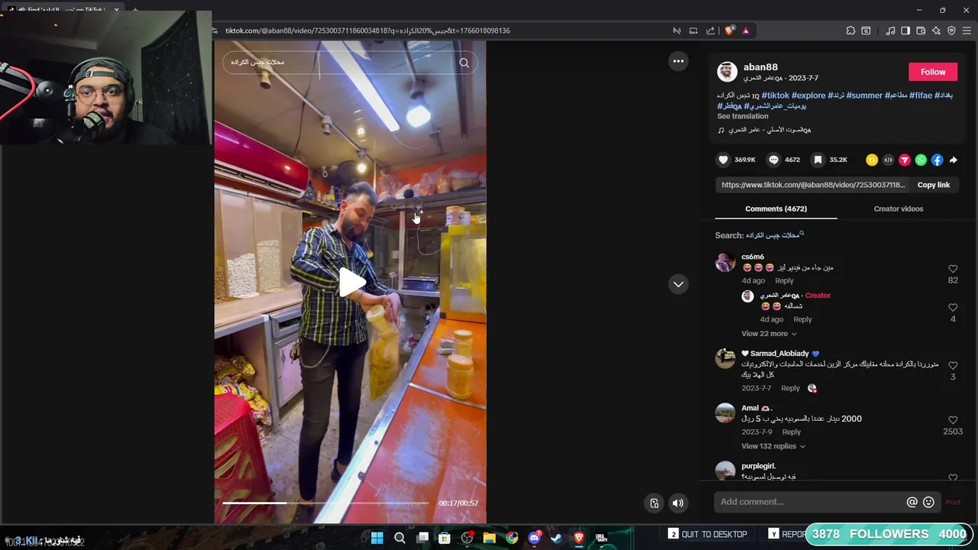Open File Explorer from the taskbar

489,538
